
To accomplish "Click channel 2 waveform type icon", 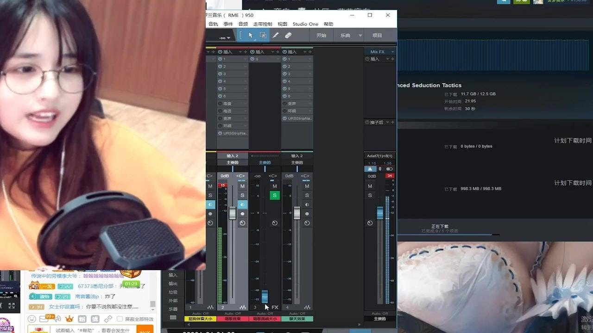I will [x=242, y=308].
